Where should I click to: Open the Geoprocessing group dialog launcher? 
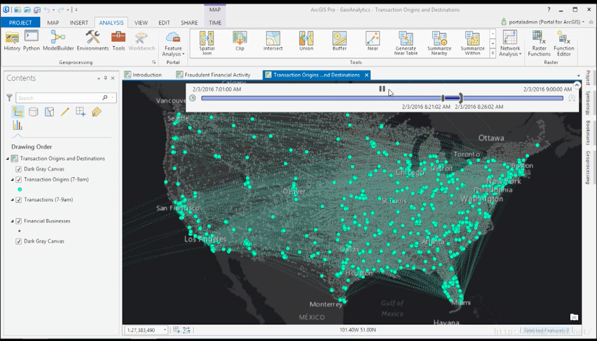(x=154, y=62)
